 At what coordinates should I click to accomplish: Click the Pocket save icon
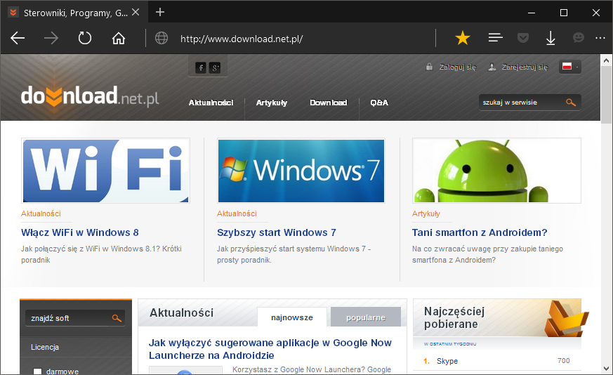click(x=523, y=38)
